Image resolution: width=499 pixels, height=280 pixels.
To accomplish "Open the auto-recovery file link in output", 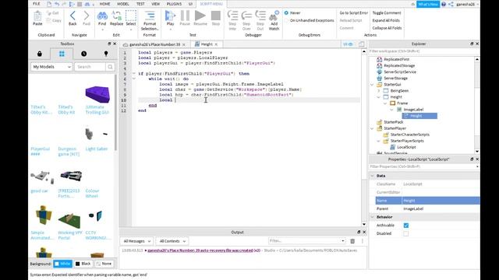I will tap(200, 250).
